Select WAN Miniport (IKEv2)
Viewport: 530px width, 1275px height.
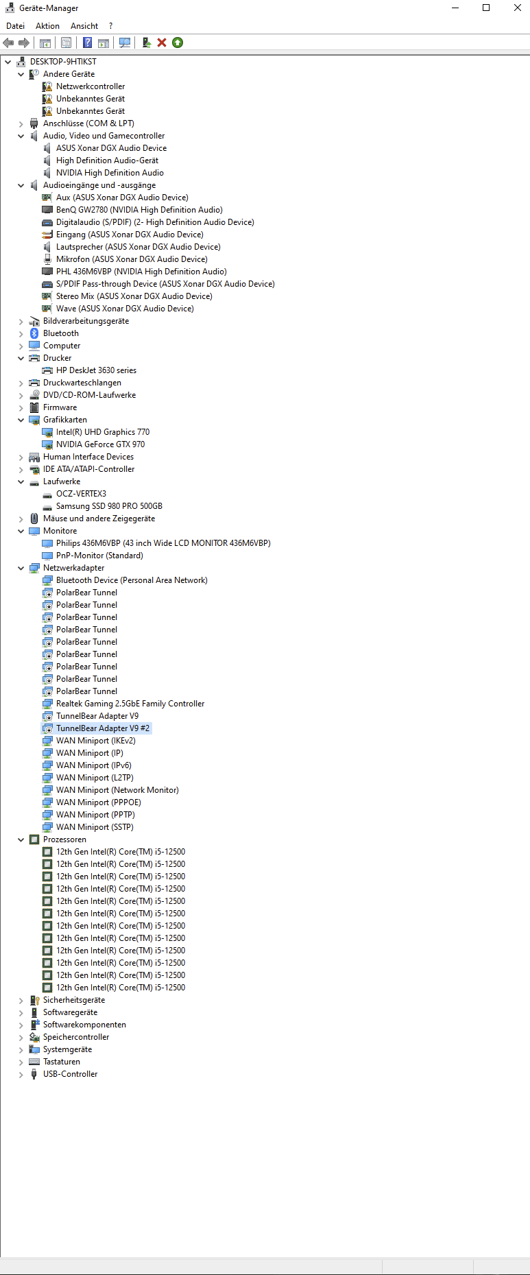(x=96, y=741)
